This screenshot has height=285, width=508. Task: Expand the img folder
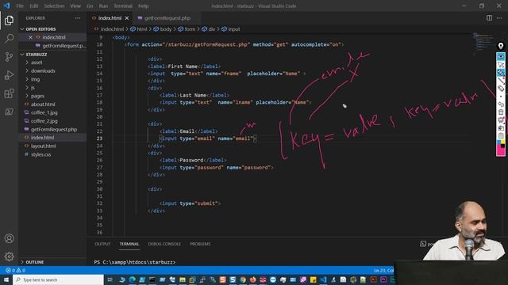[35, 79]
